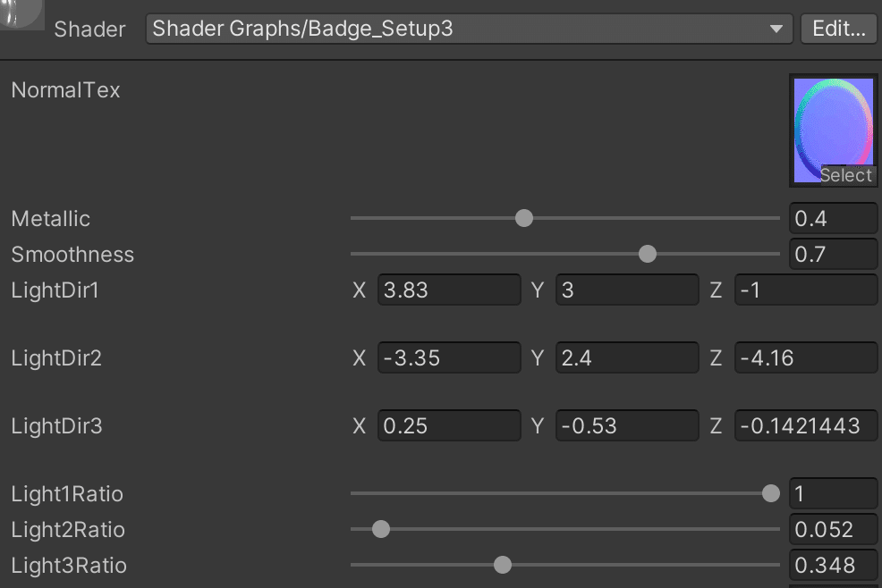Click the Smoothness slider handle

648,255
